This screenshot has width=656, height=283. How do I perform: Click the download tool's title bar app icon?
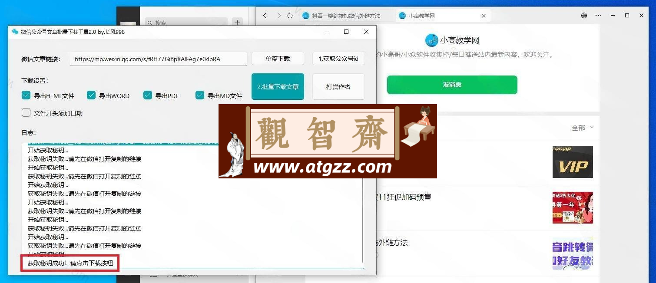pyautogui.click(x=15, y=32)
